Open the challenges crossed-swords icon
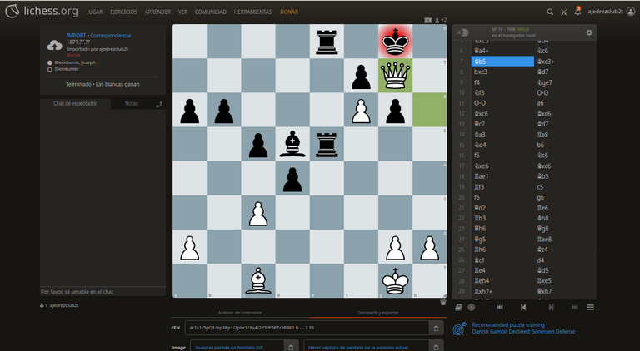The image size is (640, 351). (563, 12)
